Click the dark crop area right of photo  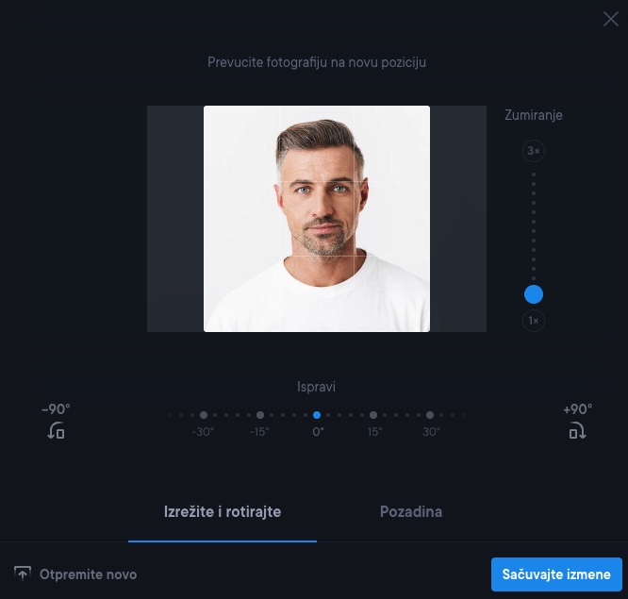pos(458,219)
